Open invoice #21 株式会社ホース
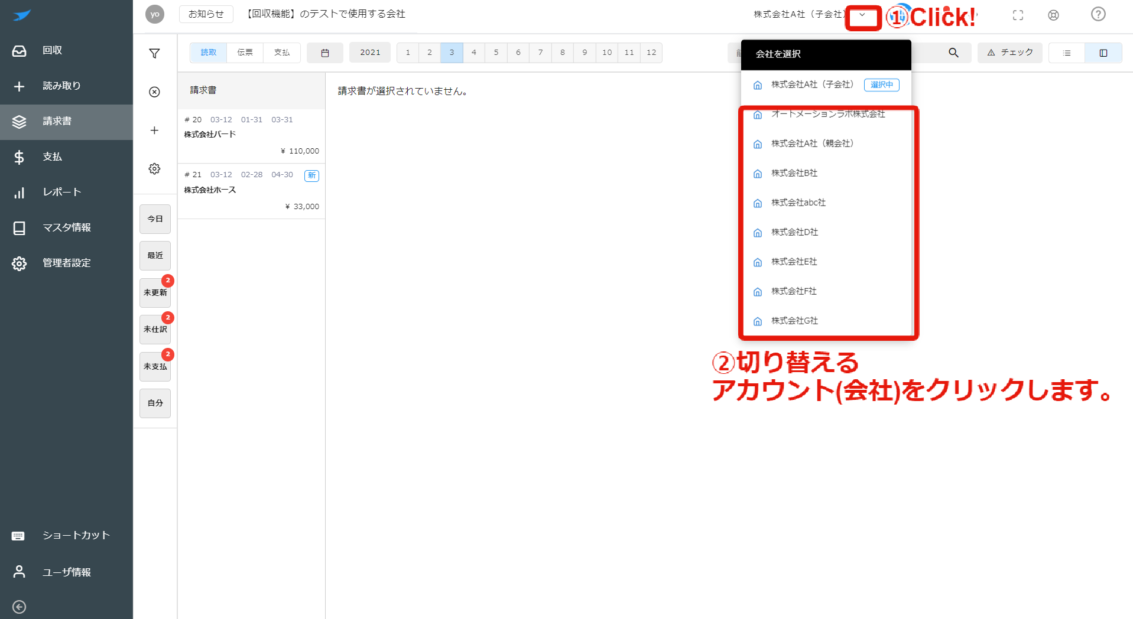The width and height of the screenshot is (1133, 619). click(251, 191)
